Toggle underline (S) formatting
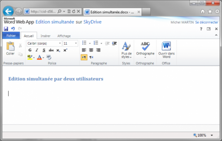 point(44,50)
